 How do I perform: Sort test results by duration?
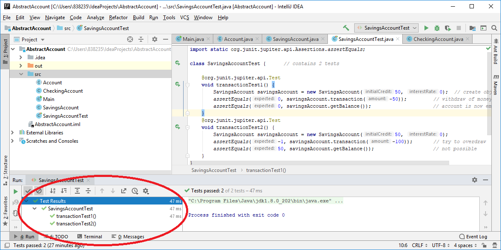[x=64, y=191]
